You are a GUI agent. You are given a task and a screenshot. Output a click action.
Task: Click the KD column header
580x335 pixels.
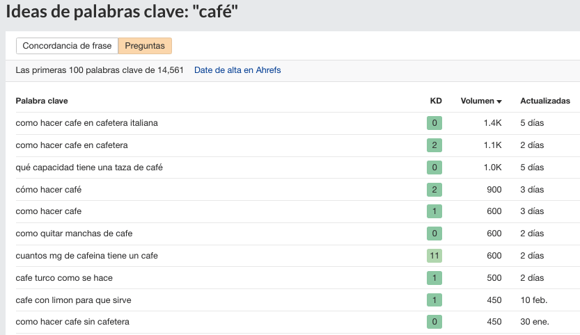coord(436,101)
